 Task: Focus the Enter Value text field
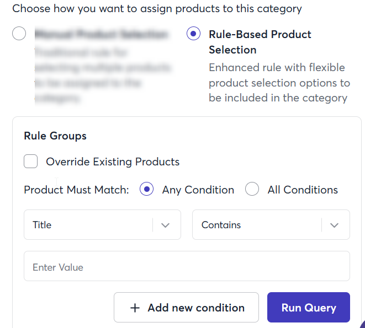(x=187, y=267)
